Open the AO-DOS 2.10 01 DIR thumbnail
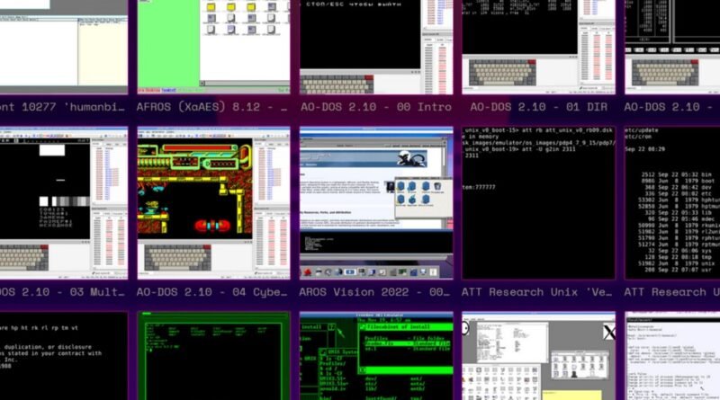Screen dimensions: 720x400 tap(538, 47)
